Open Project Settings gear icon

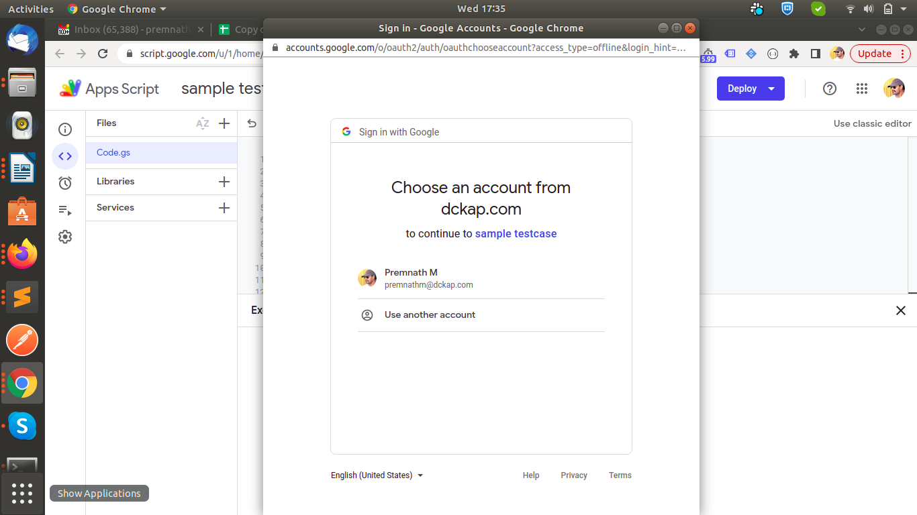click(65, 237)
